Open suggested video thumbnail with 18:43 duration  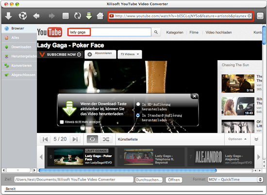click(238, 106)
